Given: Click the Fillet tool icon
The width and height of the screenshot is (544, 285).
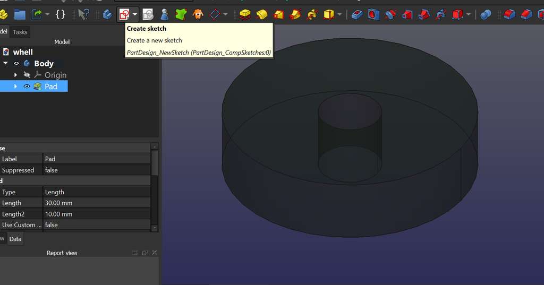Looking at the screenshot, I should click(509, 14).
